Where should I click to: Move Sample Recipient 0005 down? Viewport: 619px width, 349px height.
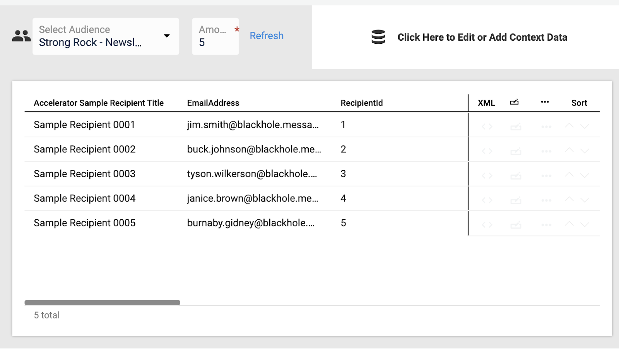coord(585,225)
